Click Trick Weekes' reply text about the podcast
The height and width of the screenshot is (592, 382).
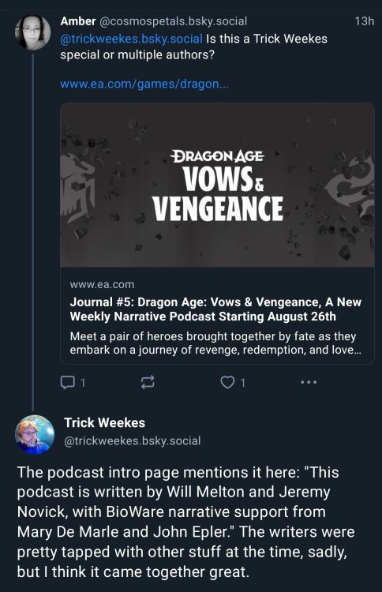pos(185,523)
